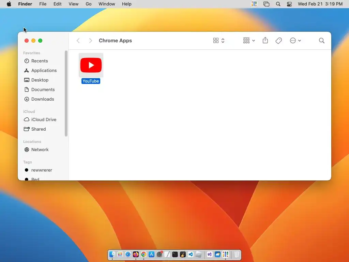Screen dimensions: 349x262
Task: Open the YouTube app icon thumbnail
Action: point(91,65)
